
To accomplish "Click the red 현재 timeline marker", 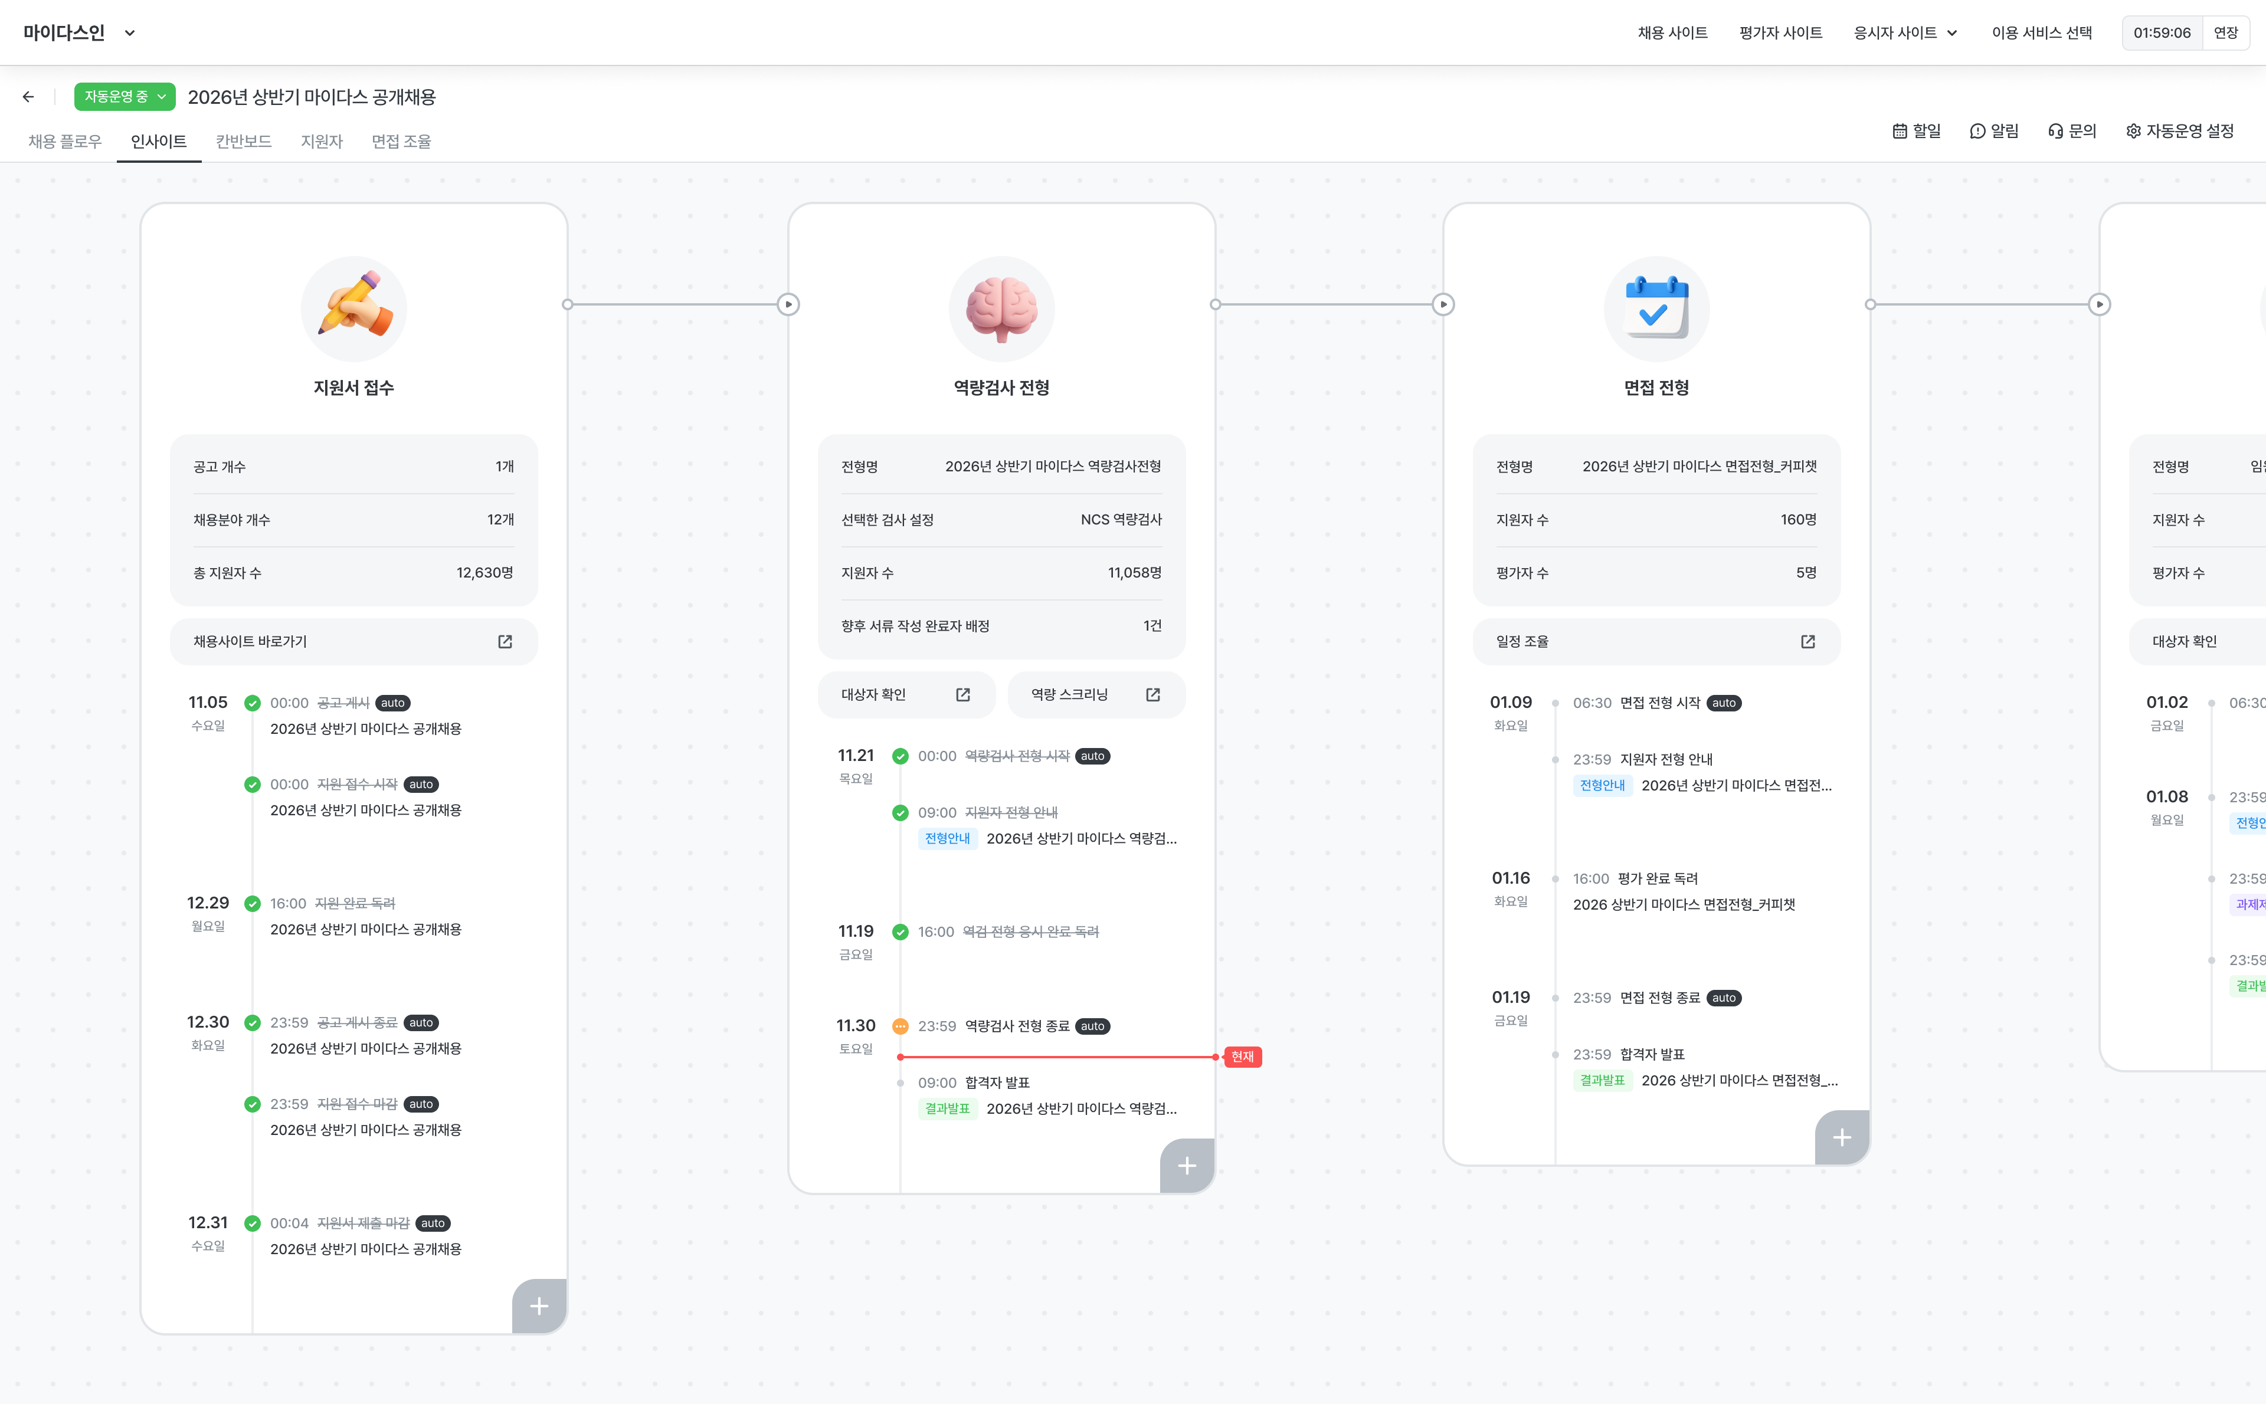I will (1242, 1057).
